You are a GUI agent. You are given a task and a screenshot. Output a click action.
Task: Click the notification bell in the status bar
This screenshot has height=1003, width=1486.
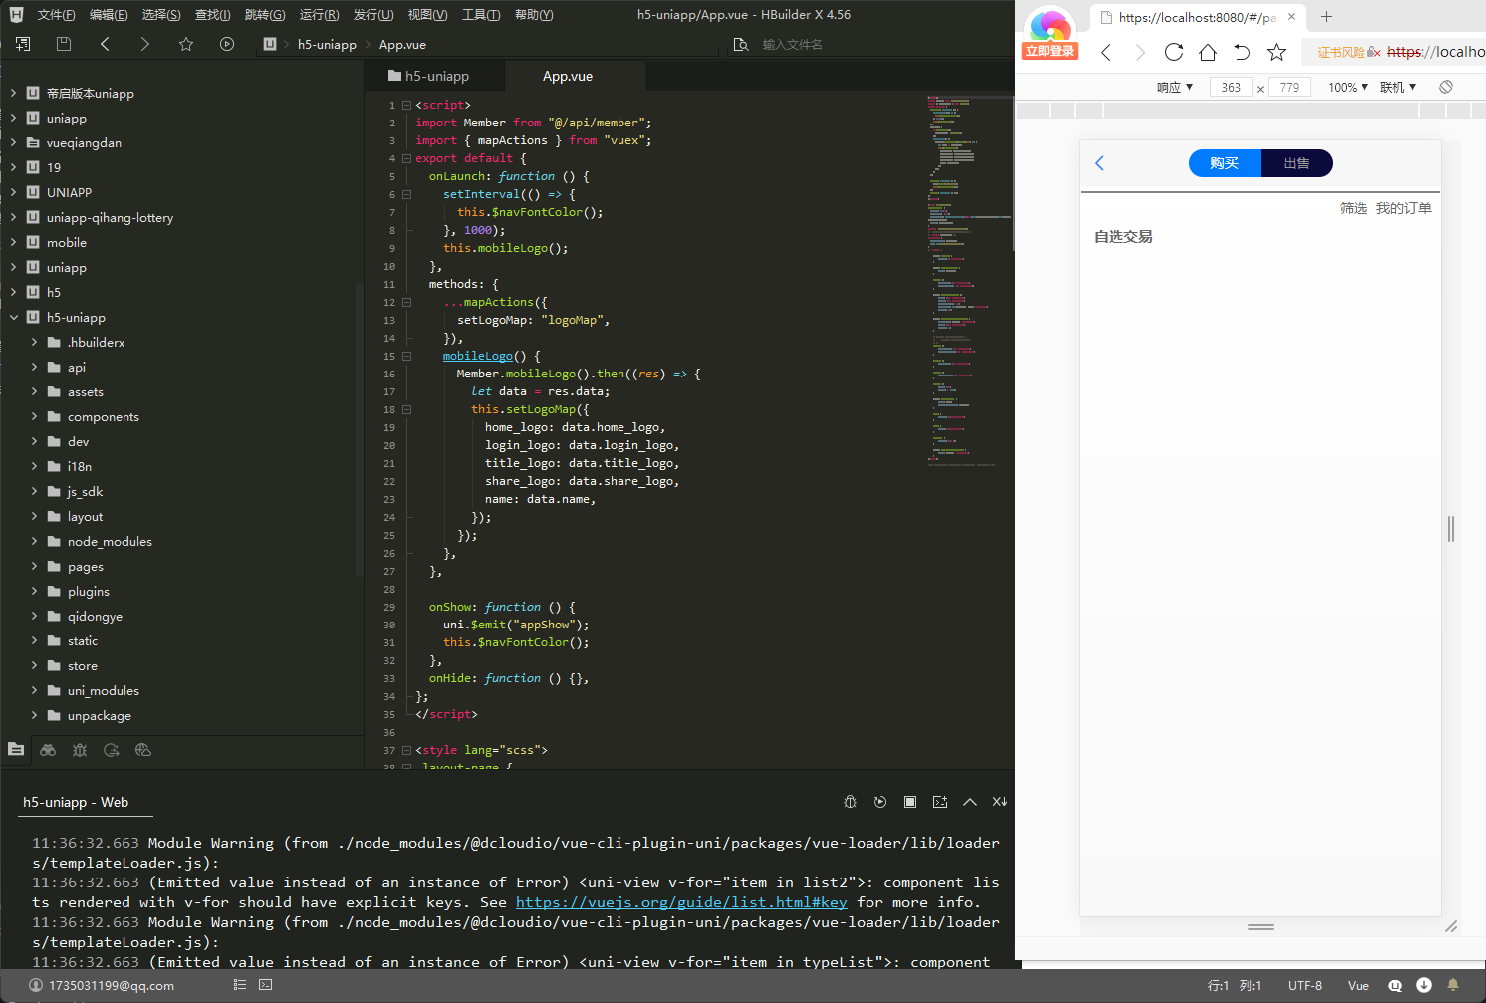[x=1453, y=985]
